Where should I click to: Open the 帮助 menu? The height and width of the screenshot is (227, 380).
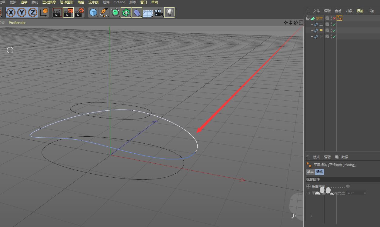point(155,2)
